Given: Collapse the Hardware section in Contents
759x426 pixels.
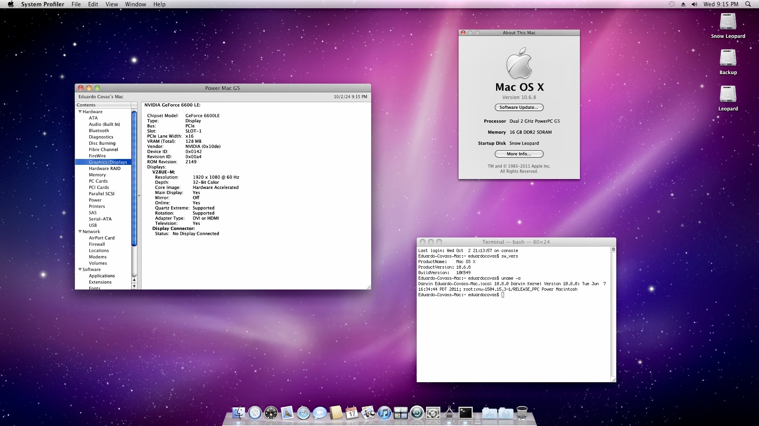Looking at the screenshot, I should [x=80, y=112].
